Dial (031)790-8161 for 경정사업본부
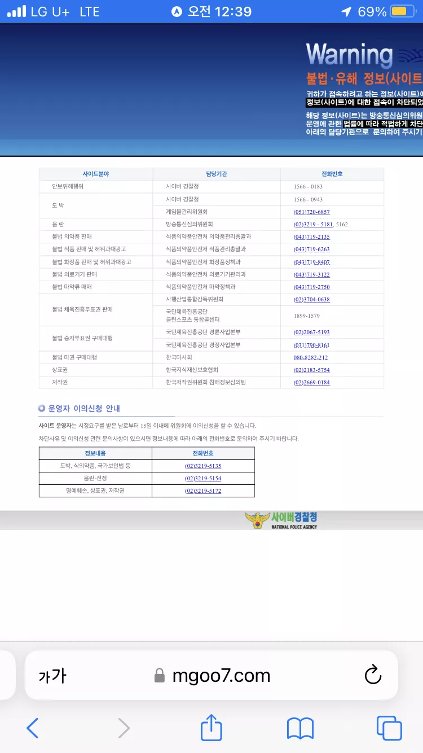 tap(311, 345)
